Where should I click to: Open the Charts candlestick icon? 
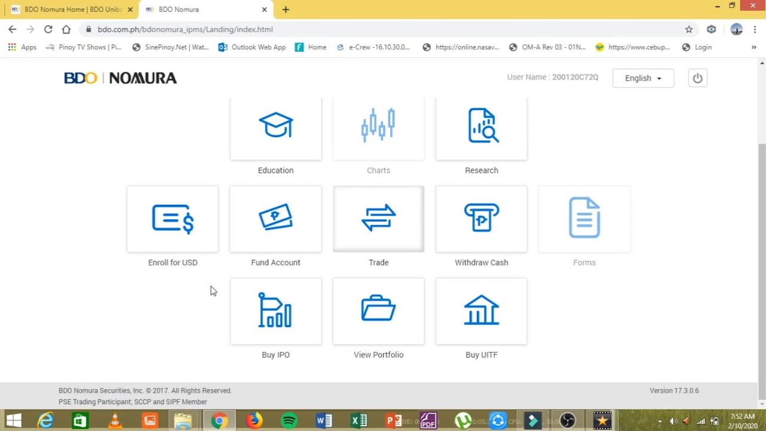point(378,126)
